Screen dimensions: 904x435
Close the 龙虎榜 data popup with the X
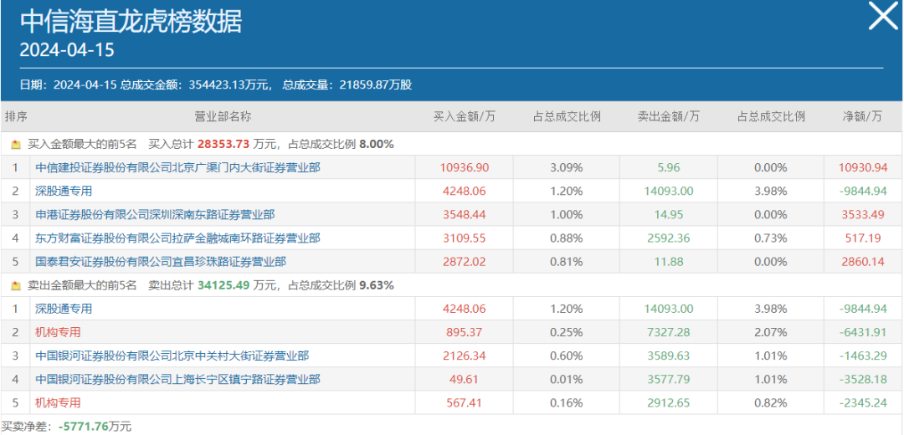(883, 16)
